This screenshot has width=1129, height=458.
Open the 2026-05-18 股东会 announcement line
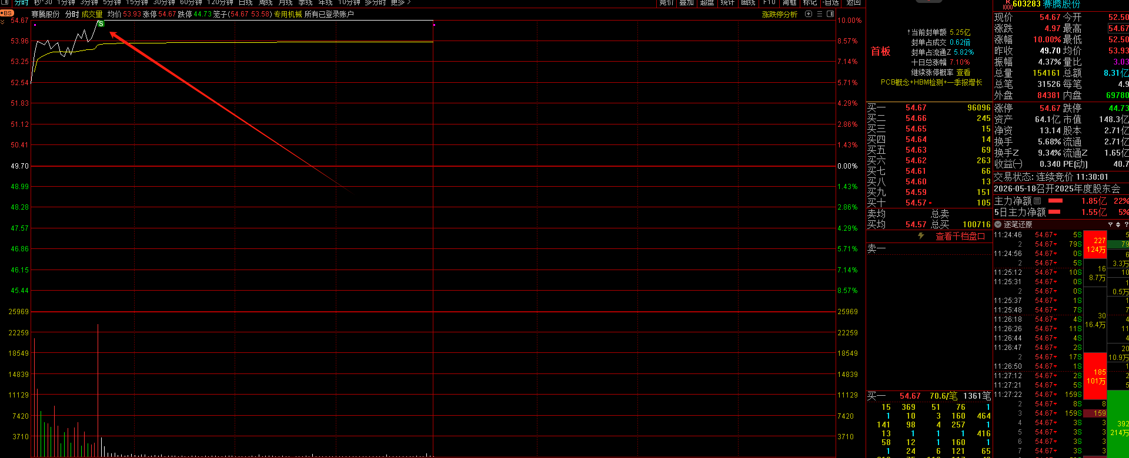coord(1057,188)
